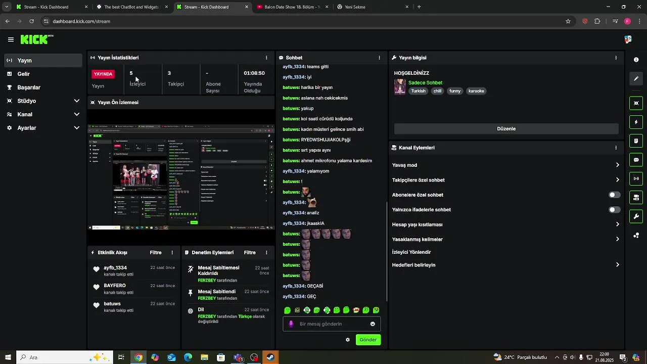Open Takipçilere özel sohbet arrow
The image size is (647, 364).
pyautogui.click(x=617, y=179)
